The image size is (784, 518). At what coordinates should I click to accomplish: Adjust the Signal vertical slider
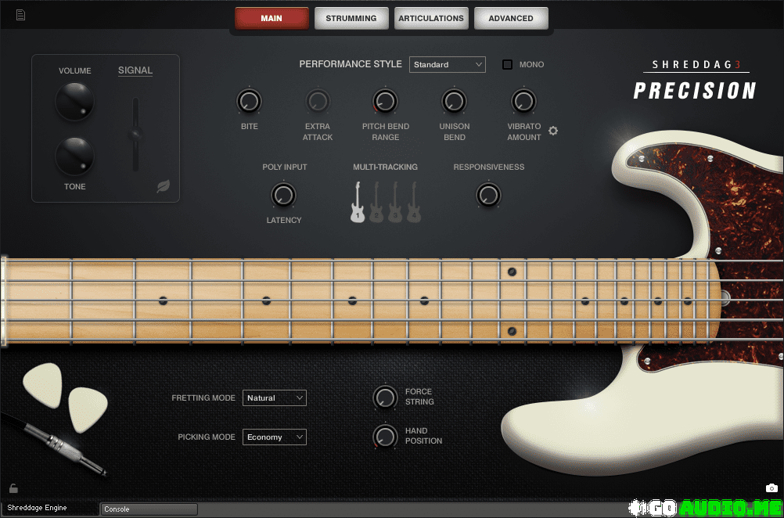point(135,134)
